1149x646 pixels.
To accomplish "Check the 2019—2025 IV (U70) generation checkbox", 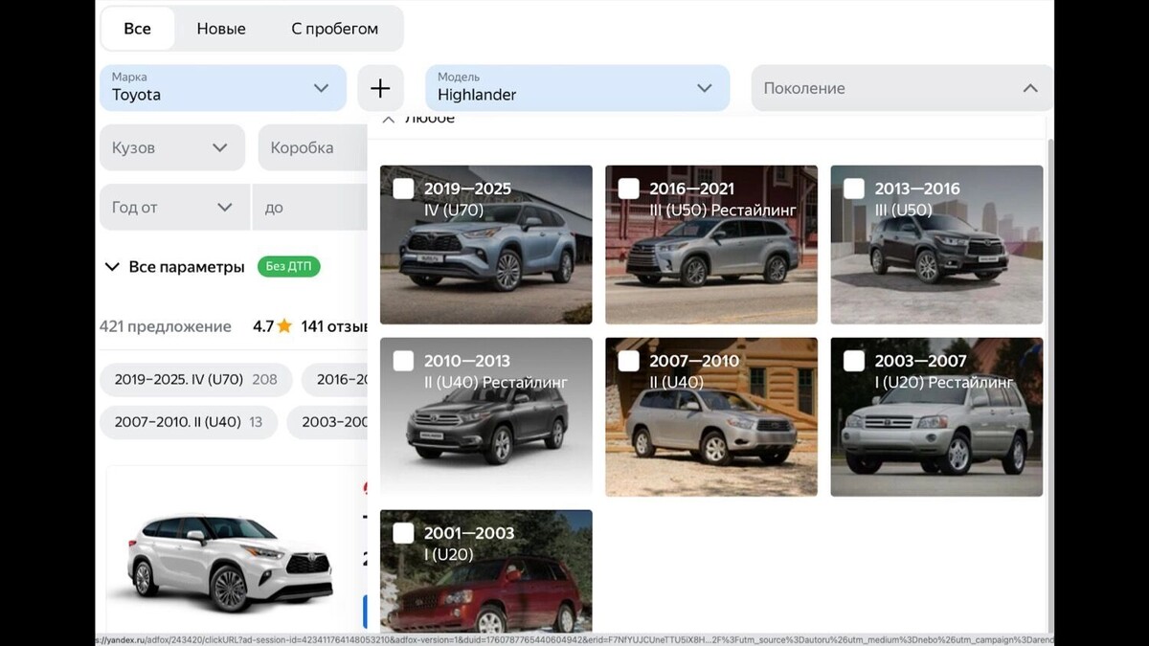I will pos(402,189).
